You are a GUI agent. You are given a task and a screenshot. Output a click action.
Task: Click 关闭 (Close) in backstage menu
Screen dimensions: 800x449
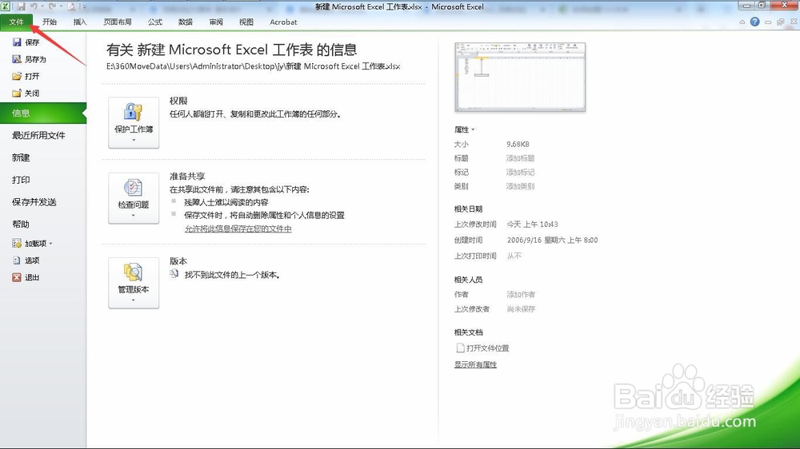coord(26,93)
